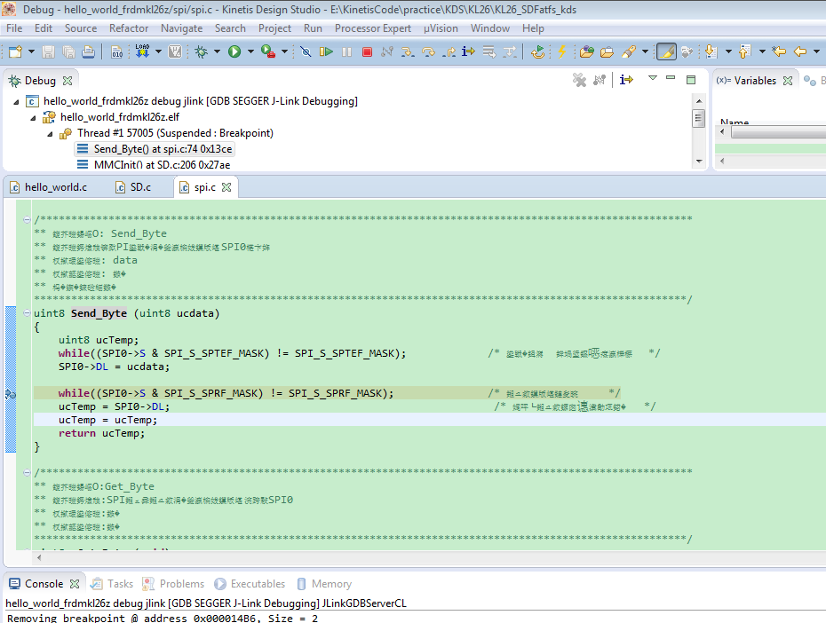Click the Next Annotation icon

pyautogui.click(x=711, y=51)
